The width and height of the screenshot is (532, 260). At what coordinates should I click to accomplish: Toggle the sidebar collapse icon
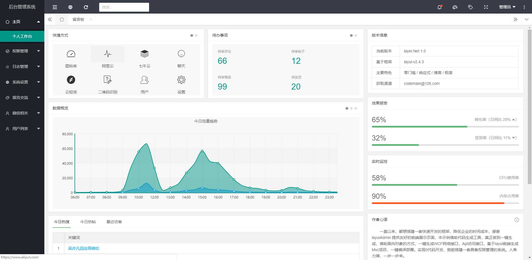tap(55, 7)
